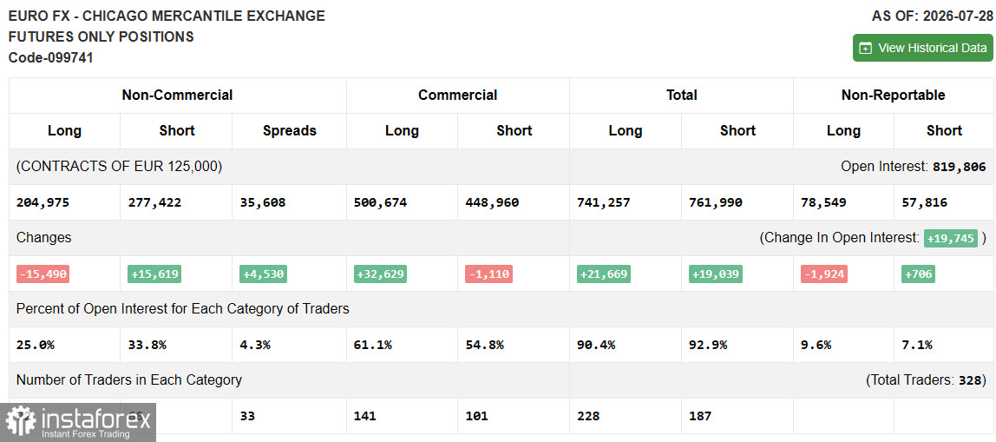Viewport: 996px width, 442px height.
Task: Click the +21,669 total long badge
Action: 604,274
